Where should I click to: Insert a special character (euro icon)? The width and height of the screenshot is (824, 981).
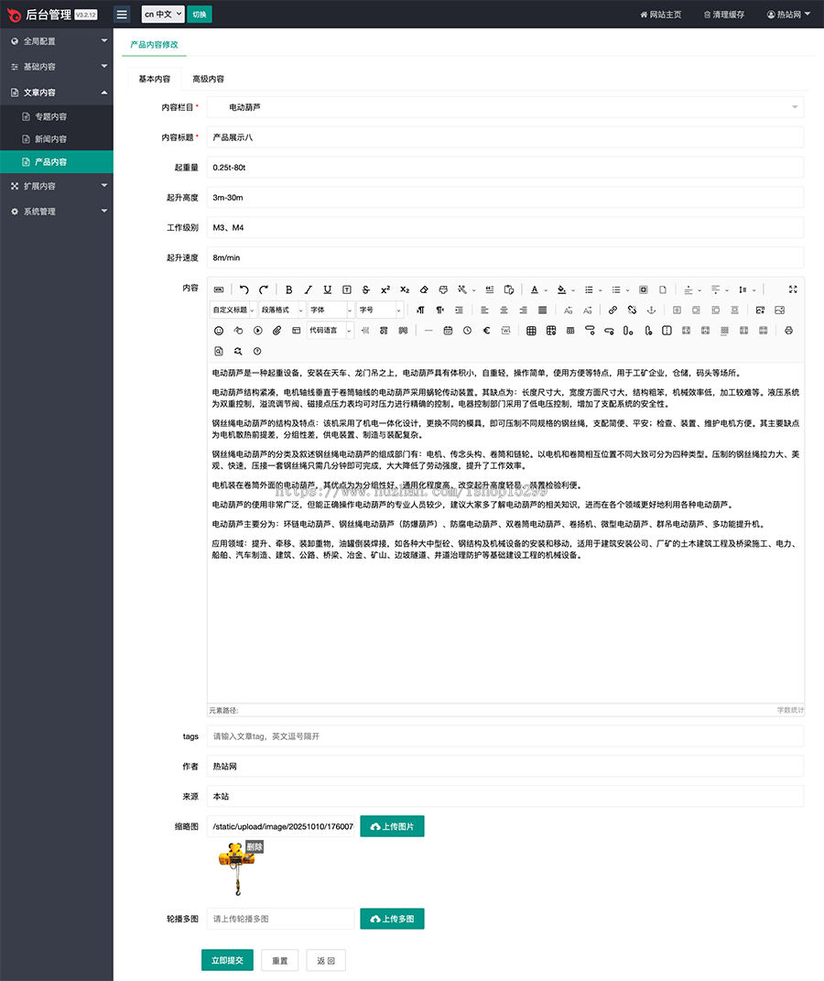[x=486, y=331]
